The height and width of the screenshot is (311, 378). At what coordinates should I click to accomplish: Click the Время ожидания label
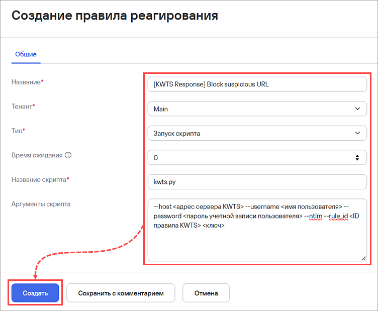point(37,155)
